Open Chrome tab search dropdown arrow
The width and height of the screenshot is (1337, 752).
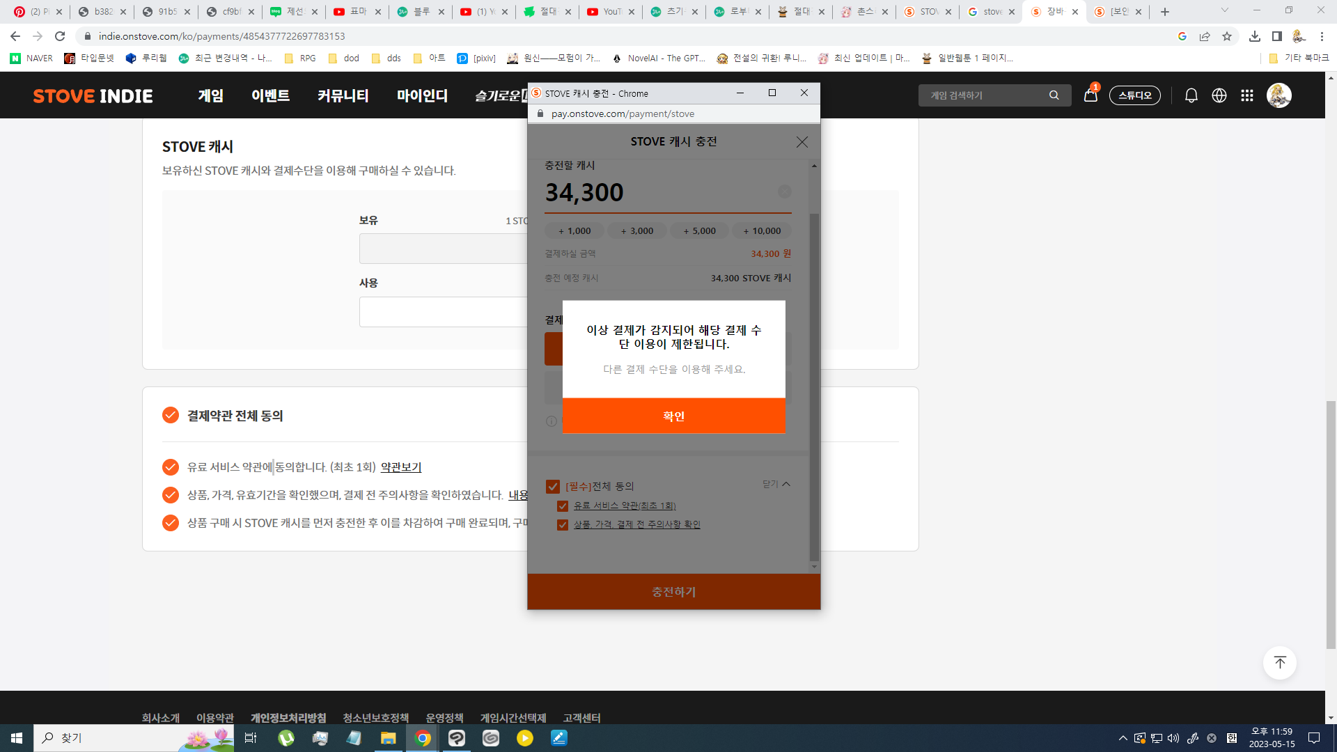pos(1224,10)
